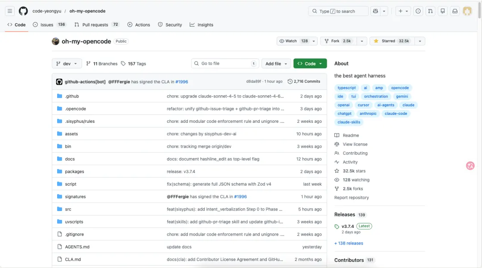The image size is (482, 268).
Task: Click the star icon beside 32.5k stars
Action: coord(337,171)
